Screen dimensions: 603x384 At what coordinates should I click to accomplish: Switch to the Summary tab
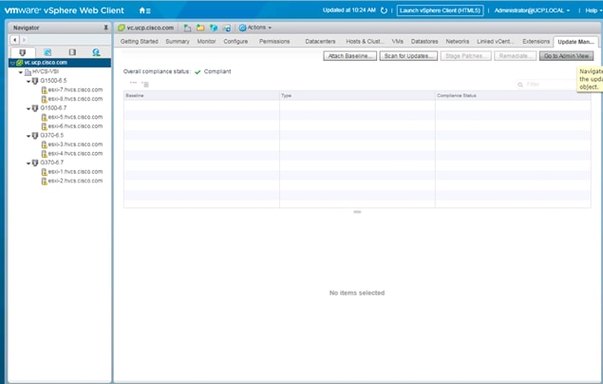(x=178, y=41)
